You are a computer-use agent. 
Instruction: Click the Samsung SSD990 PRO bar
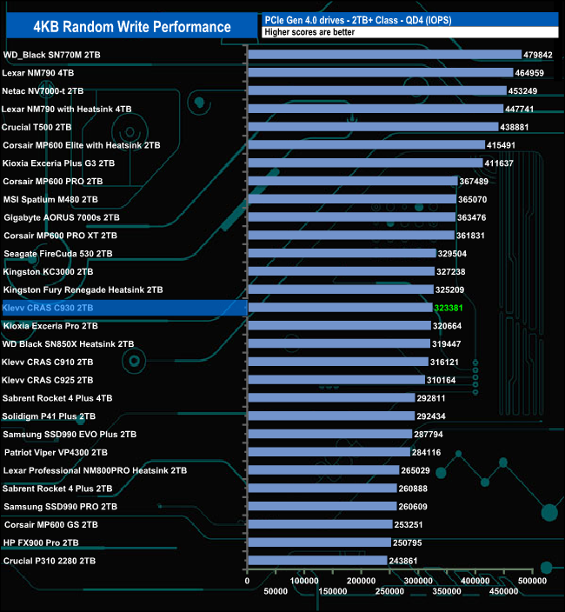[x=322, y=506]
